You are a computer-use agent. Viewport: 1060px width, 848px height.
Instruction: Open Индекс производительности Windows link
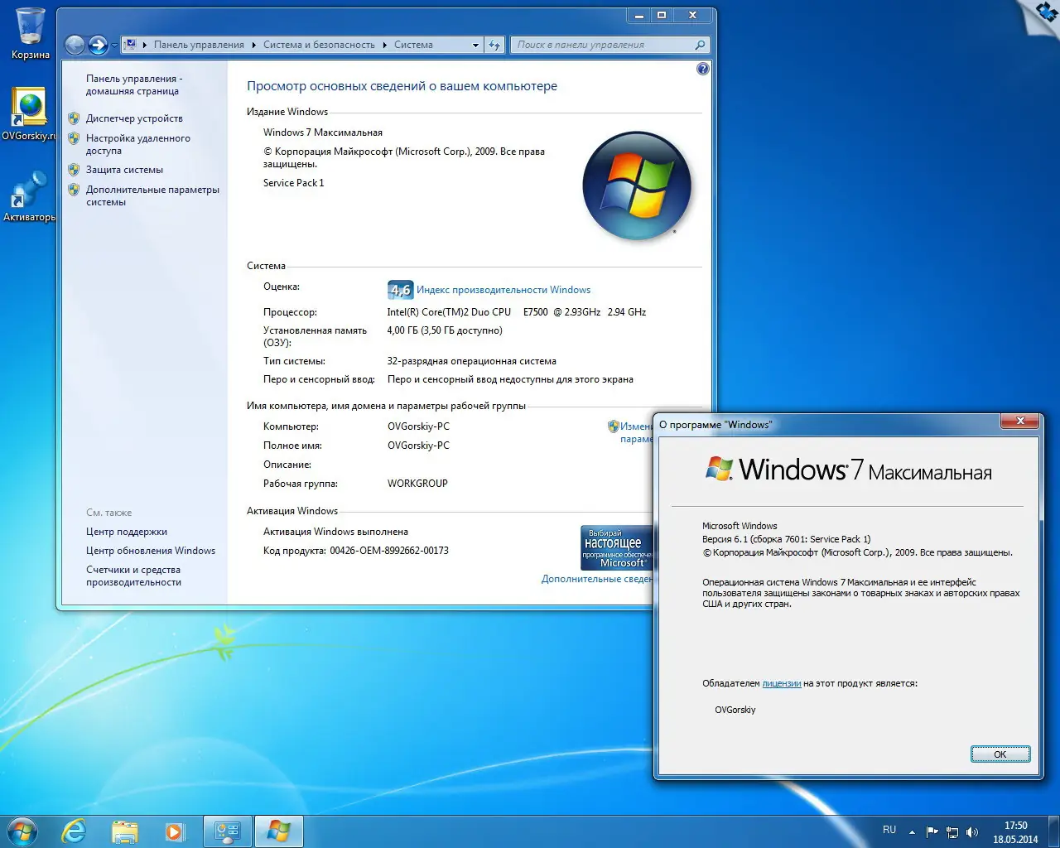[x=503, y=290]
